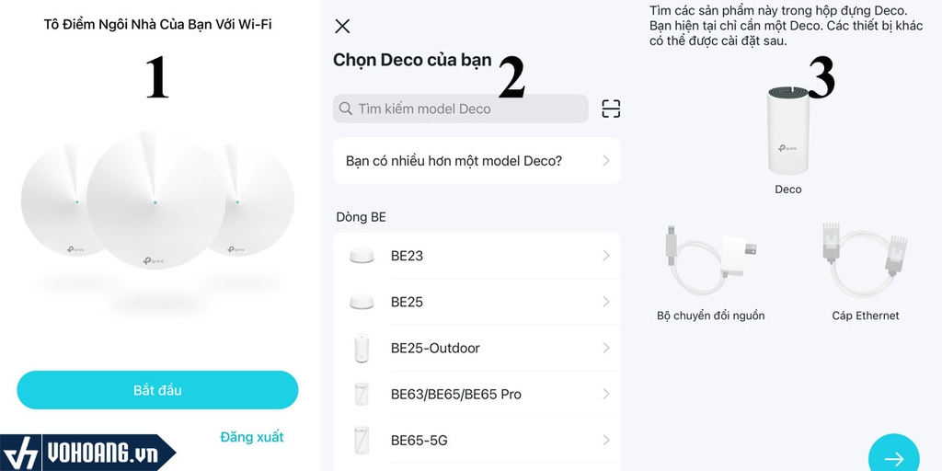Screen dimensions: 942x471
Task: Expand the BE25-Outdoor chevron
Action: point(605,348)
